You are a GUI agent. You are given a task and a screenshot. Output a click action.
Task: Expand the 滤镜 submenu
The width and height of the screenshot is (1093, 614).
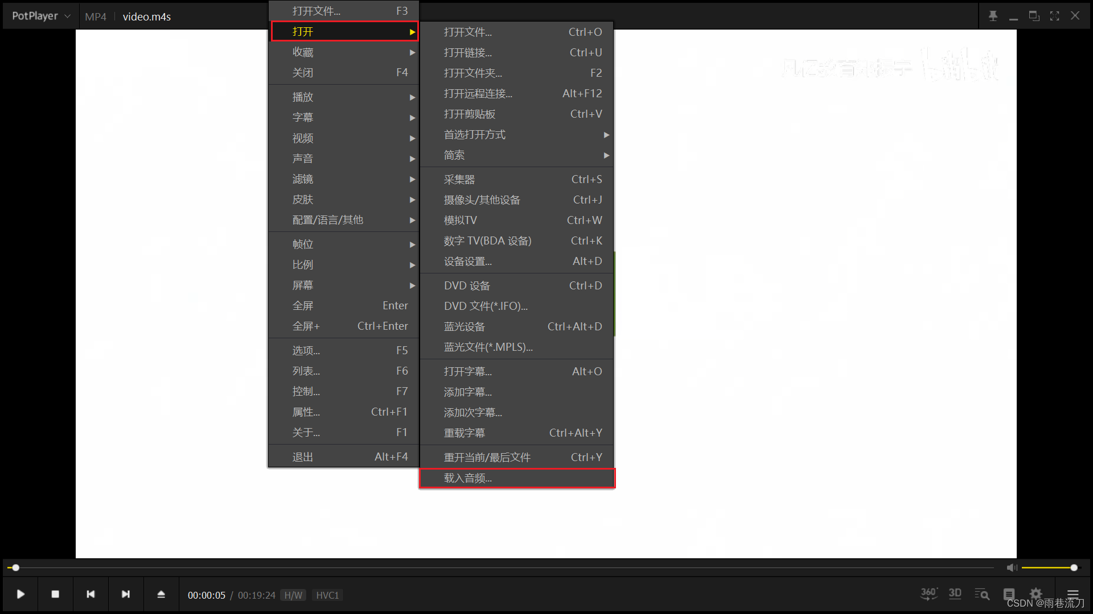coord(344,179)
